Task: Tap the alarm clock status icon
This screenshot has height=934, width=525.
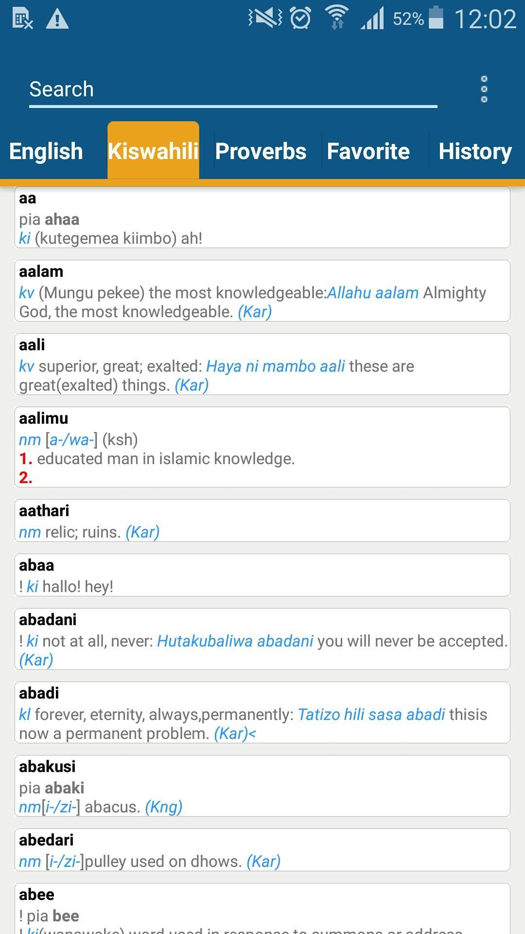Action: pos(300,18)
